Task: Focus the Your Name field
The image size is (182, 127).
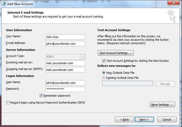Action: pyautogui.click(x=65, y=37)
